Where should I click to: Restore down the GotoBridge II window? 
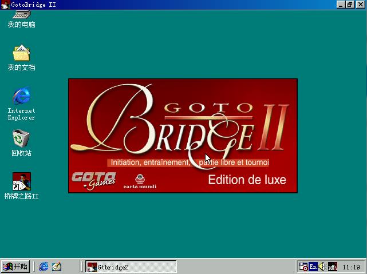click(x=350, y=5)
